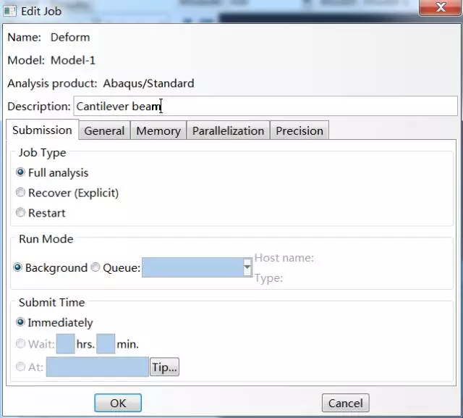463x418 pixels.
Task: Open the Queue dropdown list
Action: (x=247, y=267)
